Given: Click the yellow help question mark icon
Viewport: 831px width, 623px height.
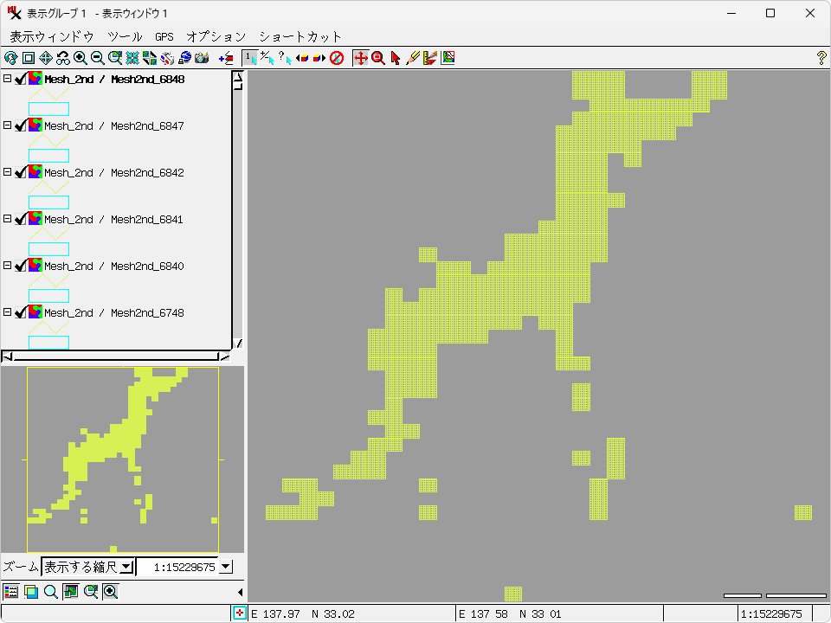Looking at the screenshot, I should click(x=821, y=58).
